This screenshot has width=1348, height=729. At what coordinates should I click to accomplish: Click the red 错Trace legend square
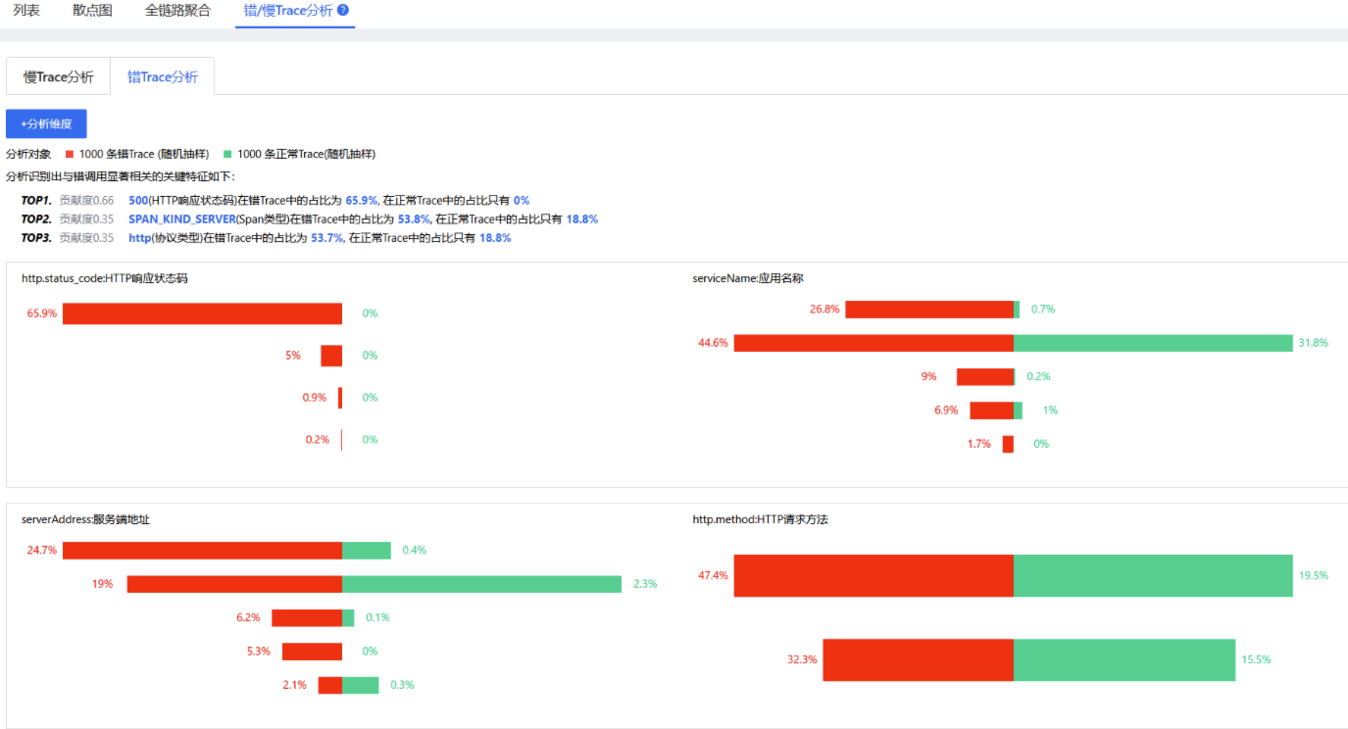(70, 154)
